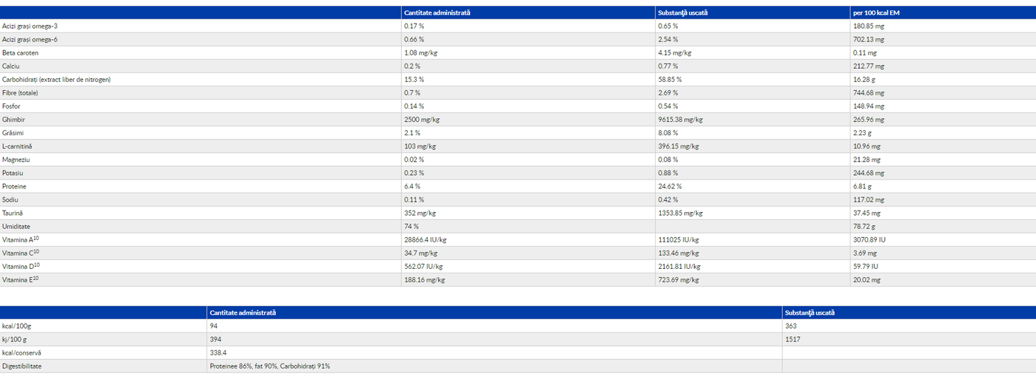
Task: Click the Vitamina A footnote 10 superscript
Action: click(36, 238)
